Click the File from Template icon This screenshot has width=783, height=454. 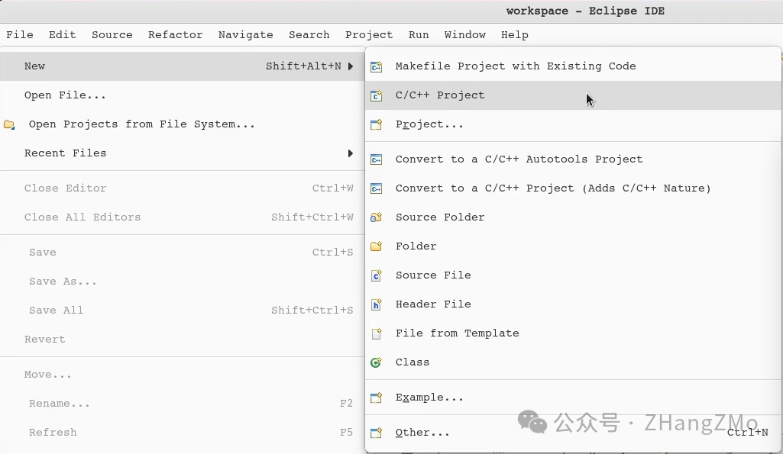376,333
